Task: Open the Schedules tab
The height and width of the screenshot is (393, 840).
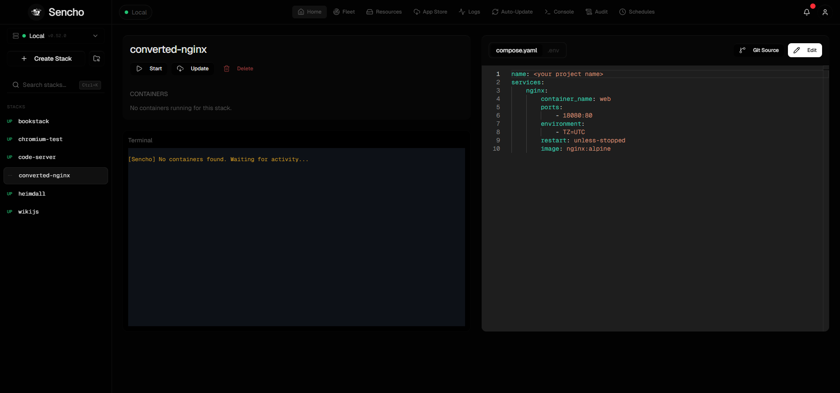Action: (637, 12)
